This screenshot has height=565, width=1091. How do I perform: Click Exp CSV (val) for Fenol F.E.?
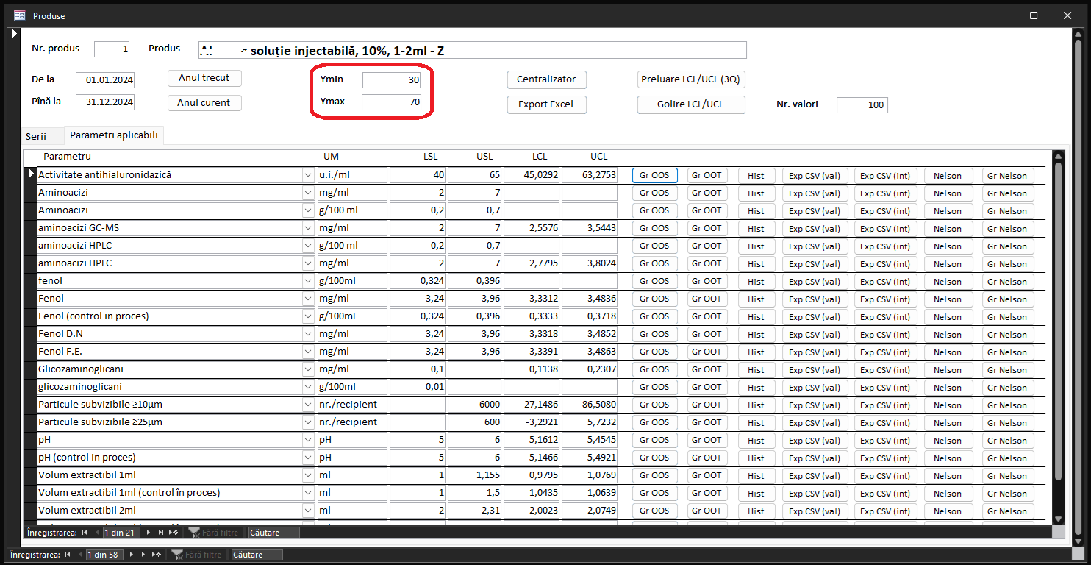click(815, 352)
